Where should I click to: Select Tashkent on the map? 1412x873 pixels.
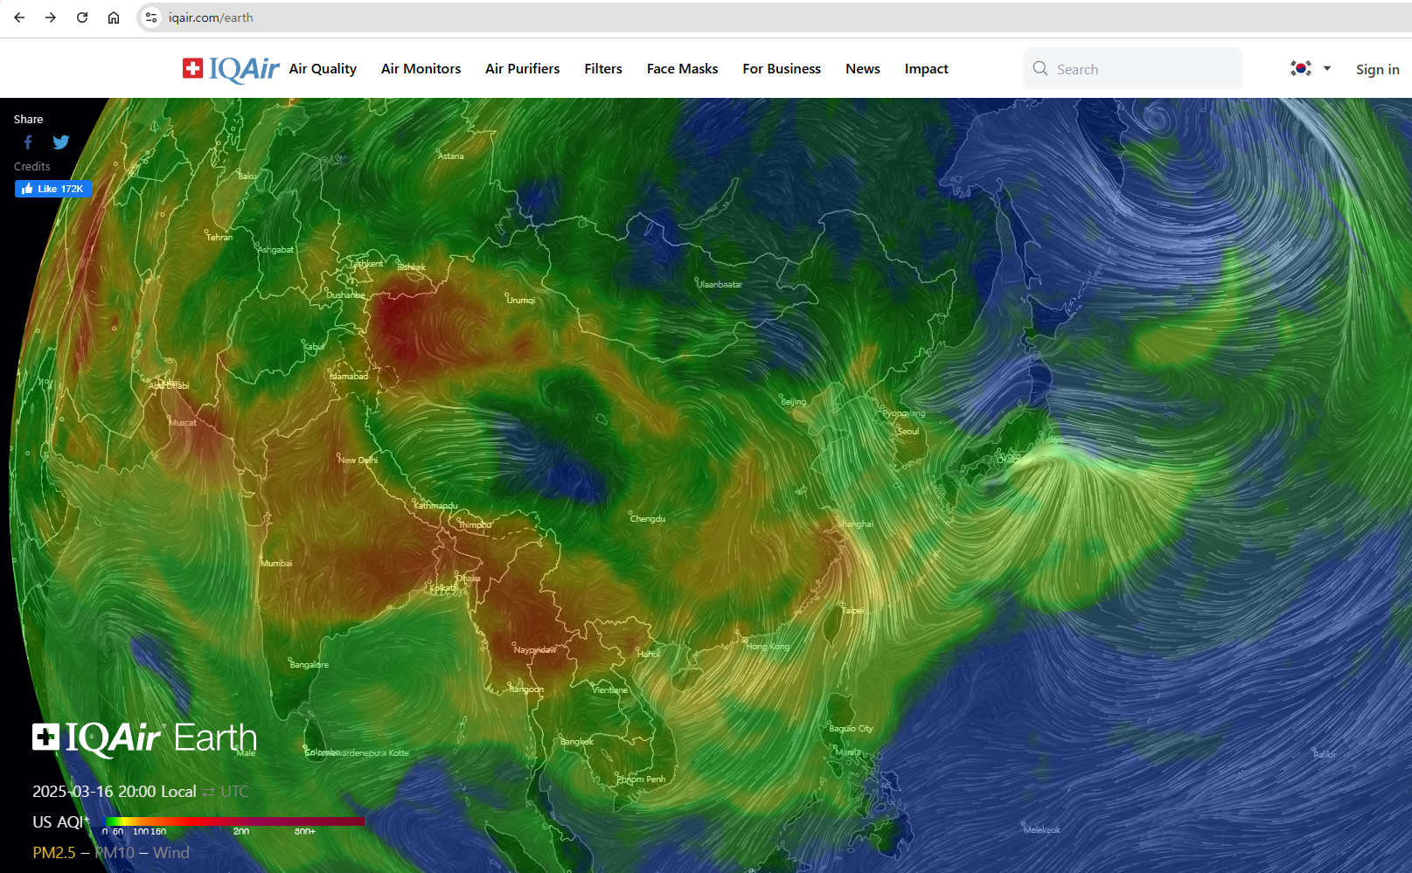click(x=366, y=263)
